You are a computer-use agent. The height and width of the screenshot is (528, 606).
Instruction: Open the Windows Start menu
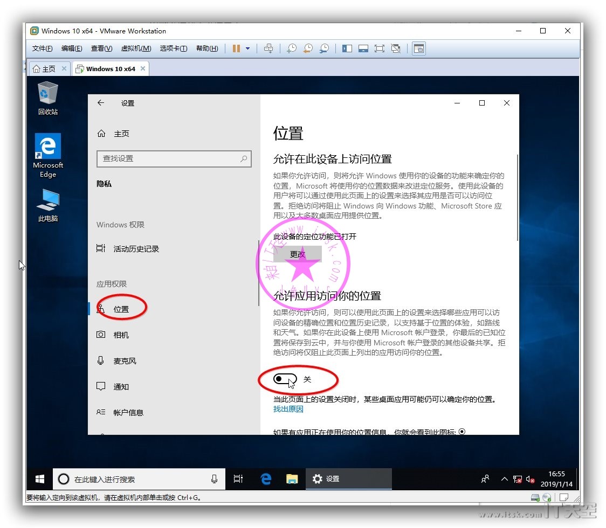pos(40,479)
